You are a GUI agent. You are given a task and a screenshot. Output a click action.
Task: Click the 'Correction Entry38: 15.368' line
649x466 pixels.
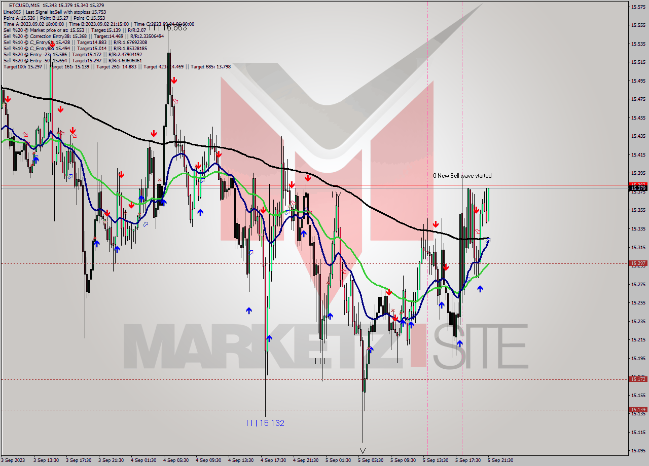click(x=83, y=36)
